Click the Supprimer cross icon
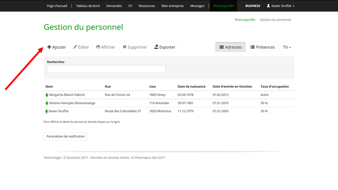The image size is (338, 190). pos(125,47)
